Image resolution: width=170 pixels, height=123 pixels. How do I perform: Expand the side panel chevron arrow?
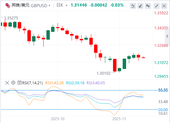[167, 36]
